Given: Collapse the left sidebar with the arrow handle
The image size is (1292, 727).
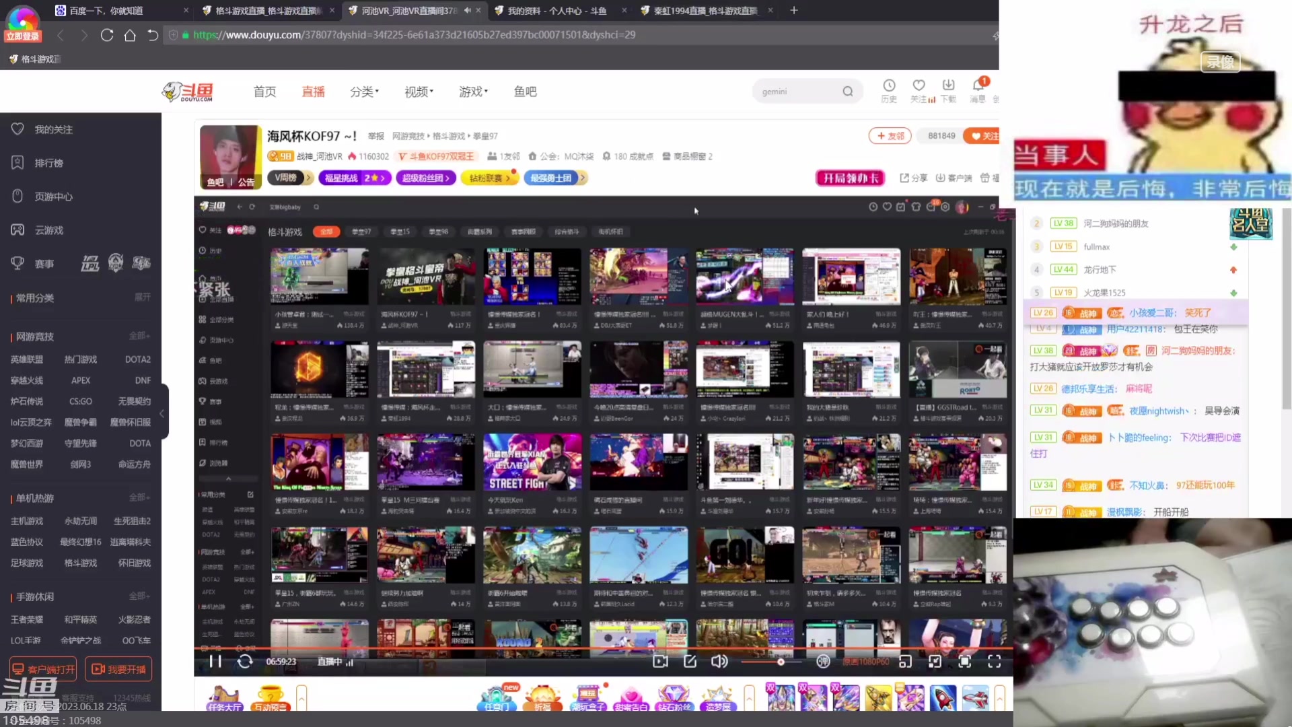Looking at the screenshot, I should point(162,413).
